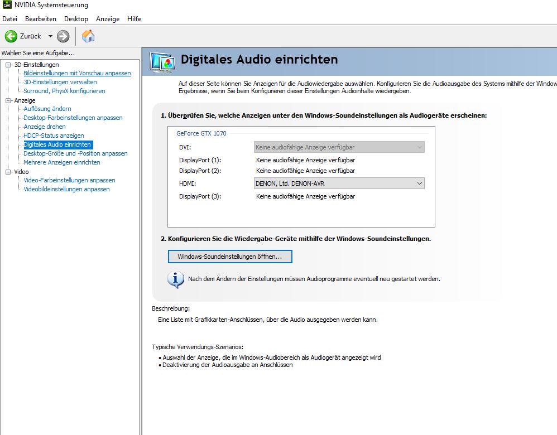Select 3D-Einstellungen verwalten
Viewport: 557px width, 435px height.
point(60,82)
